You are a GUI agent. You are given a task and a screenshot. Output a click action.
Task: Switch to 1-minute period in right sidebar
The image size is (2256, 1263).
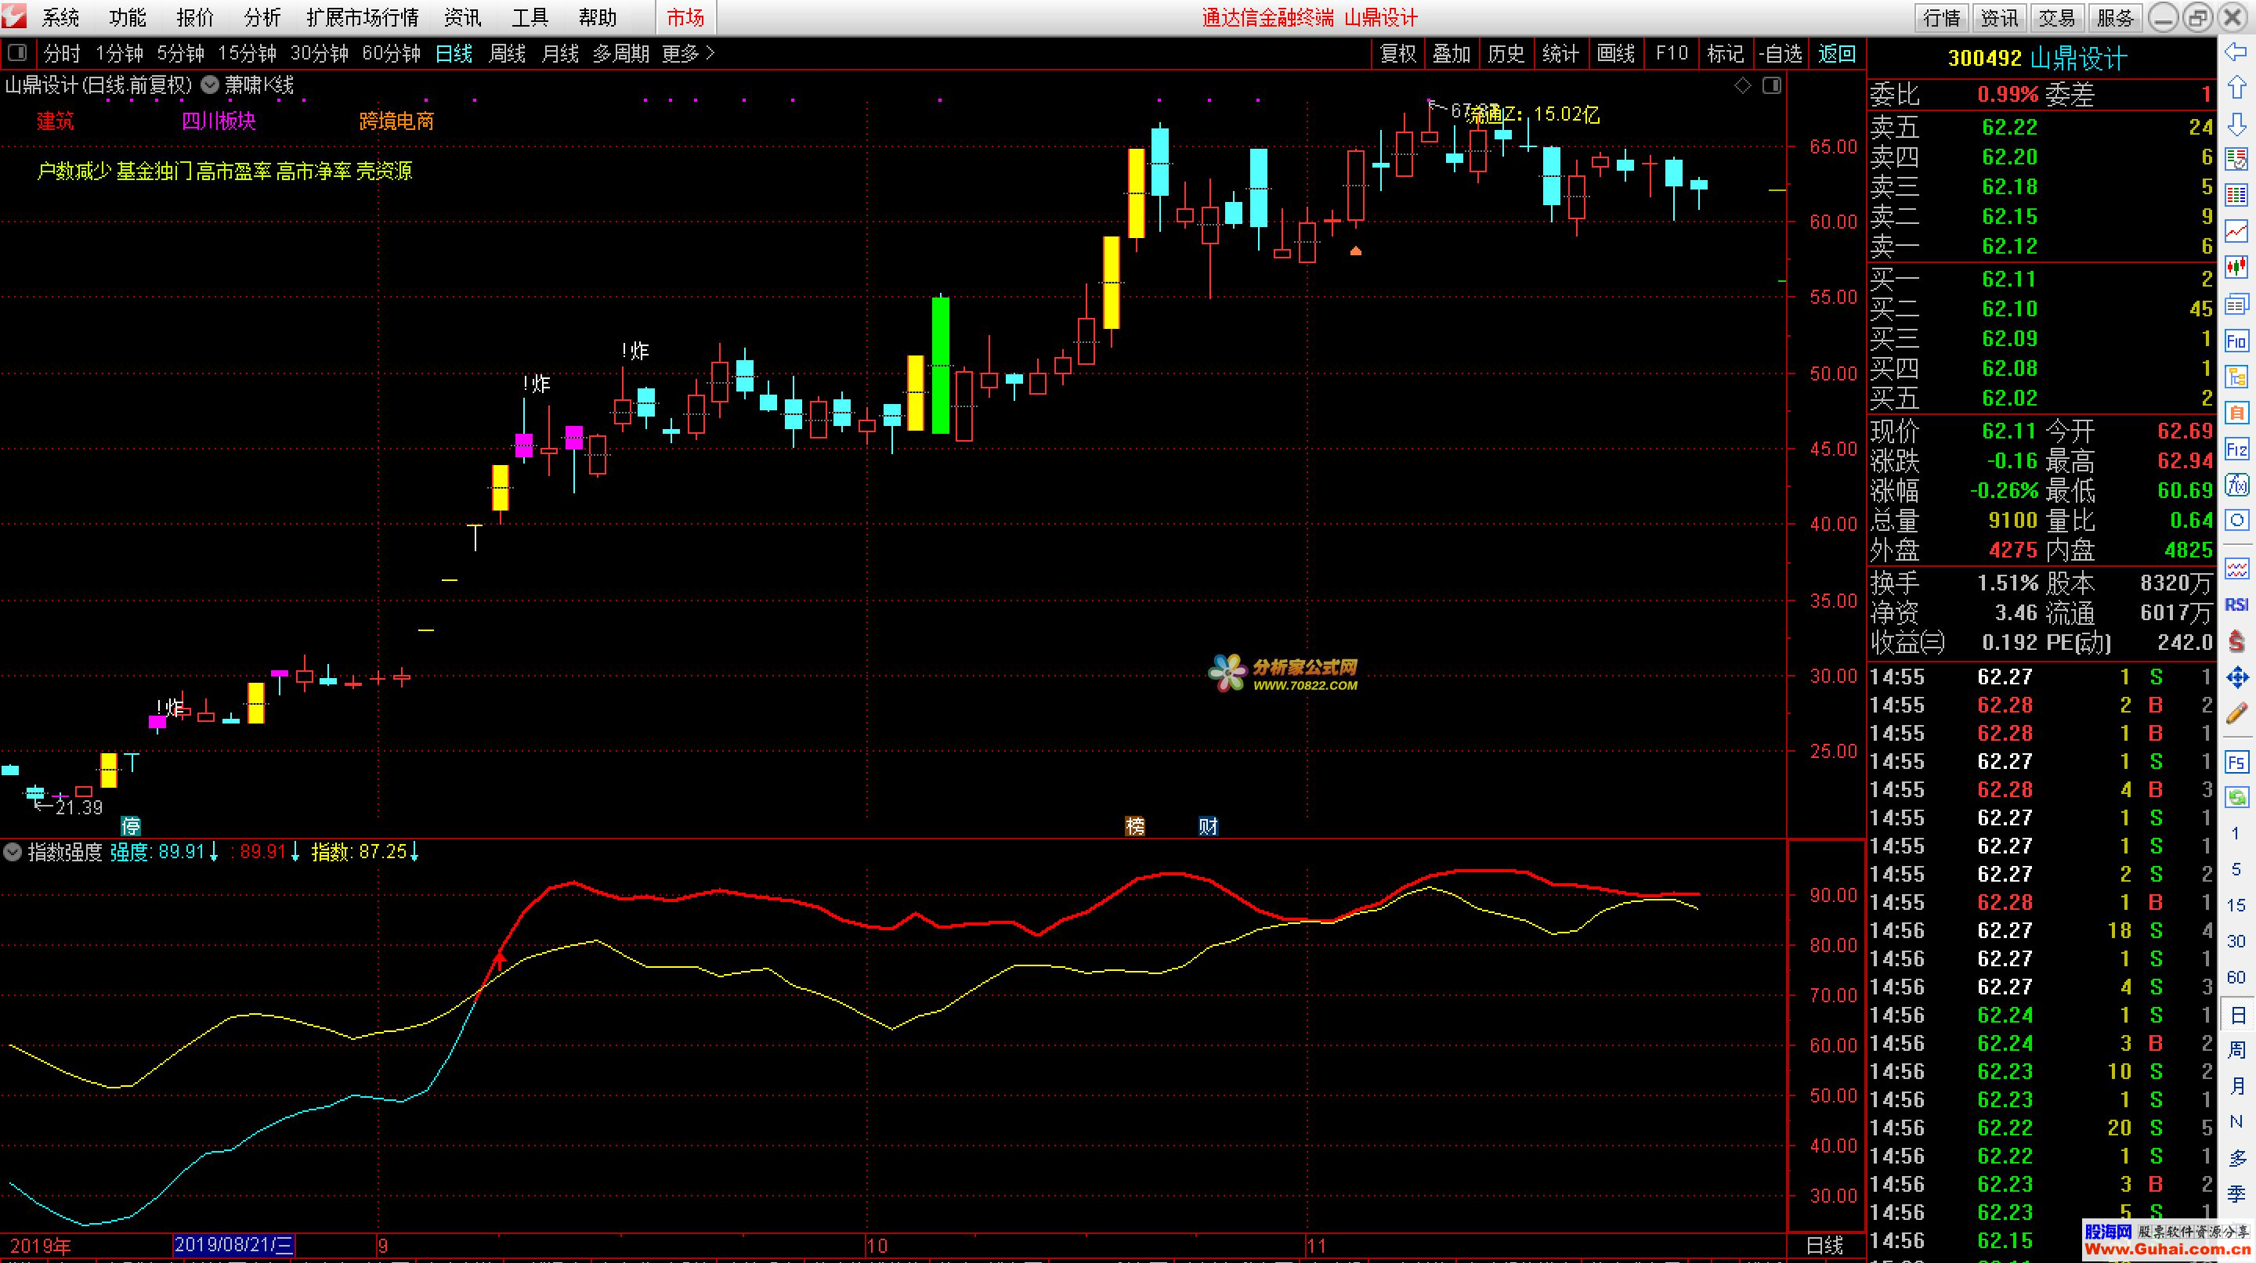pyautogui.click(x=2236, y=833)
